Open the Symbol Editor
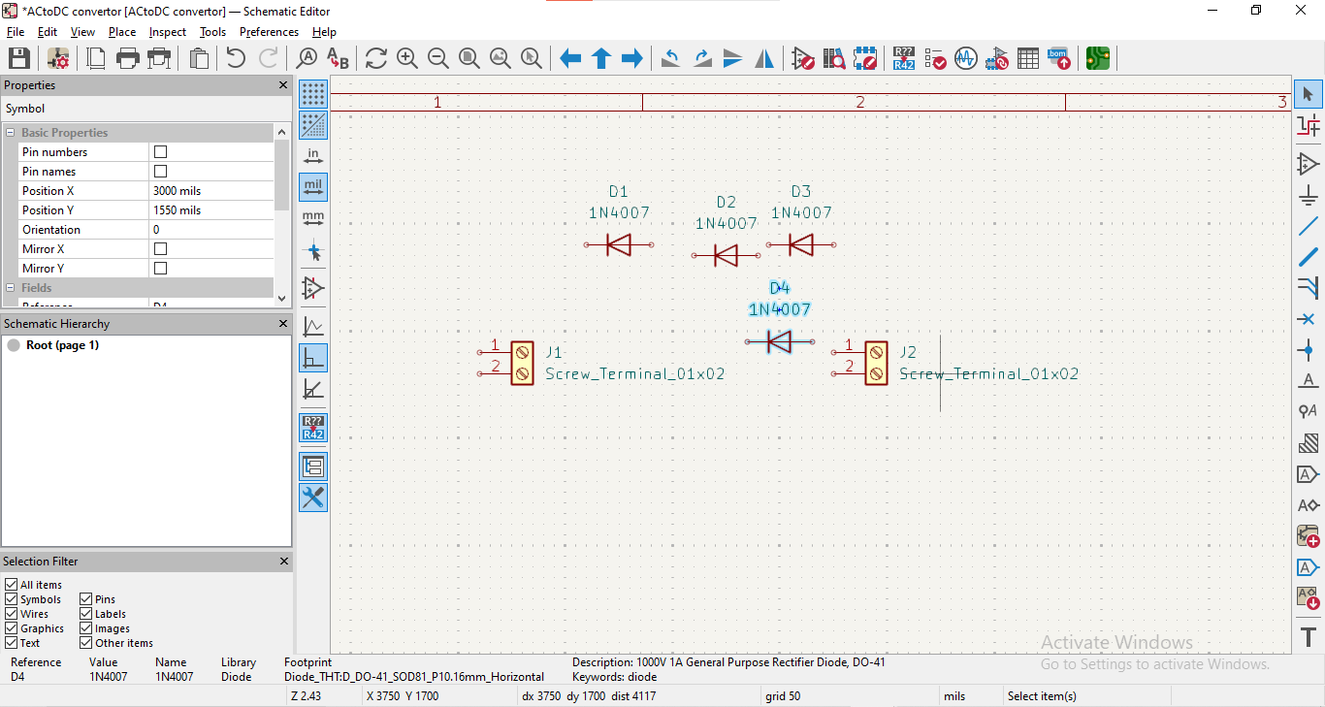The width and height of the screenshot is (1325, 707). click(x=803, y=58)
